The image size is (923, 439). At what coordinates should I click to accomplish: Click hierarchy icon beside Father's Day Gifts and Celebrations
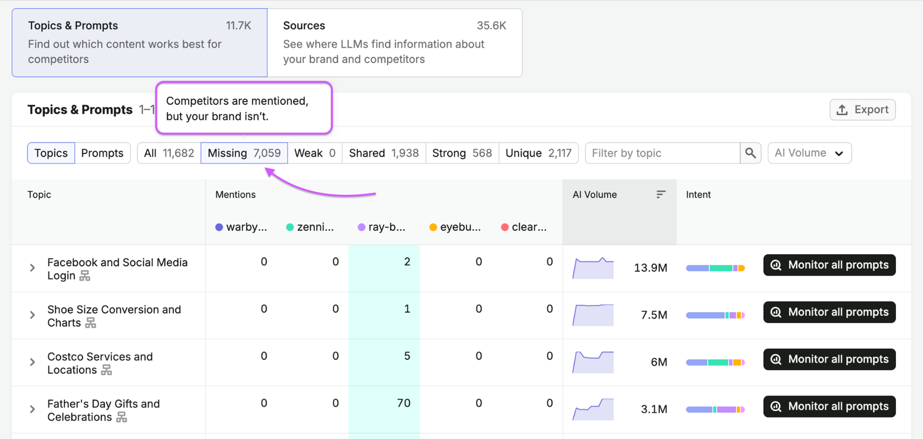[x=121, y=418]
